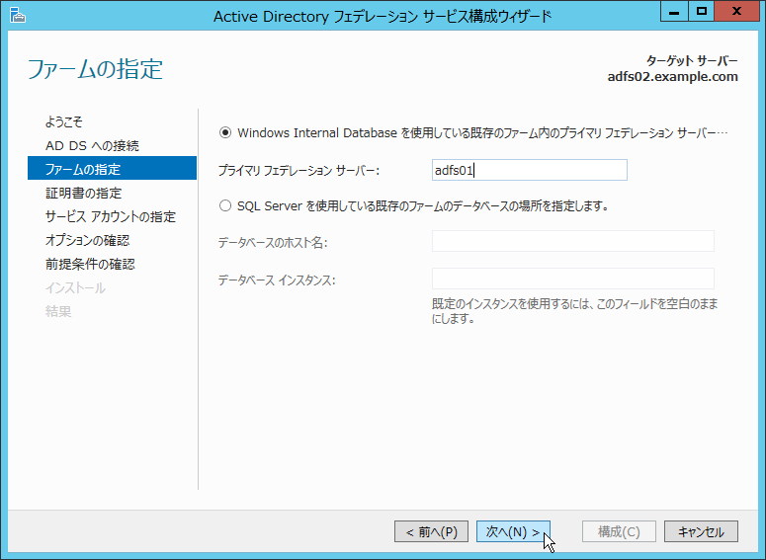Click the データベース インスタンス label
This screenshot has width=766, height=560.
tap(277, 280)
